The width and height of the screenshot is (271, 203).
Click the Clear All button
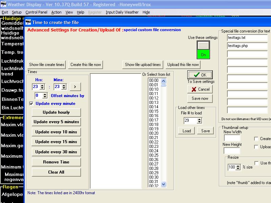56,172
